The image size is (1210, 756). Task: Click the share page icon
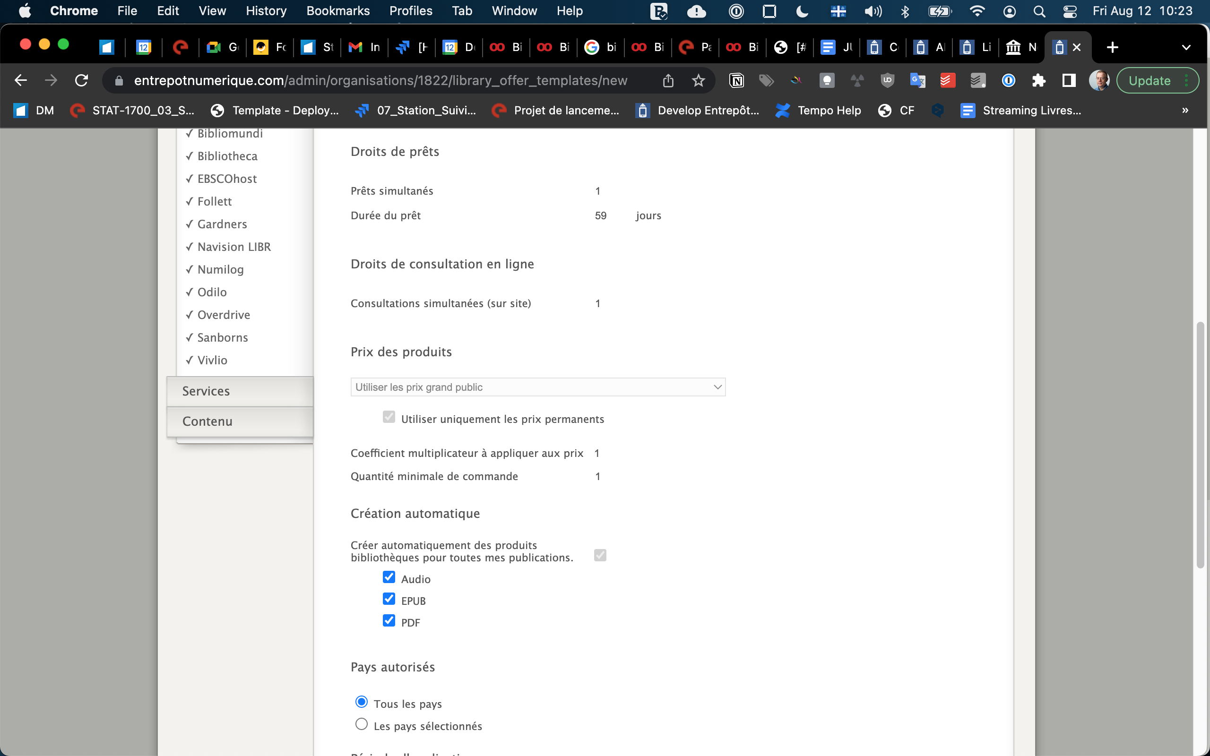pos(668,80)
